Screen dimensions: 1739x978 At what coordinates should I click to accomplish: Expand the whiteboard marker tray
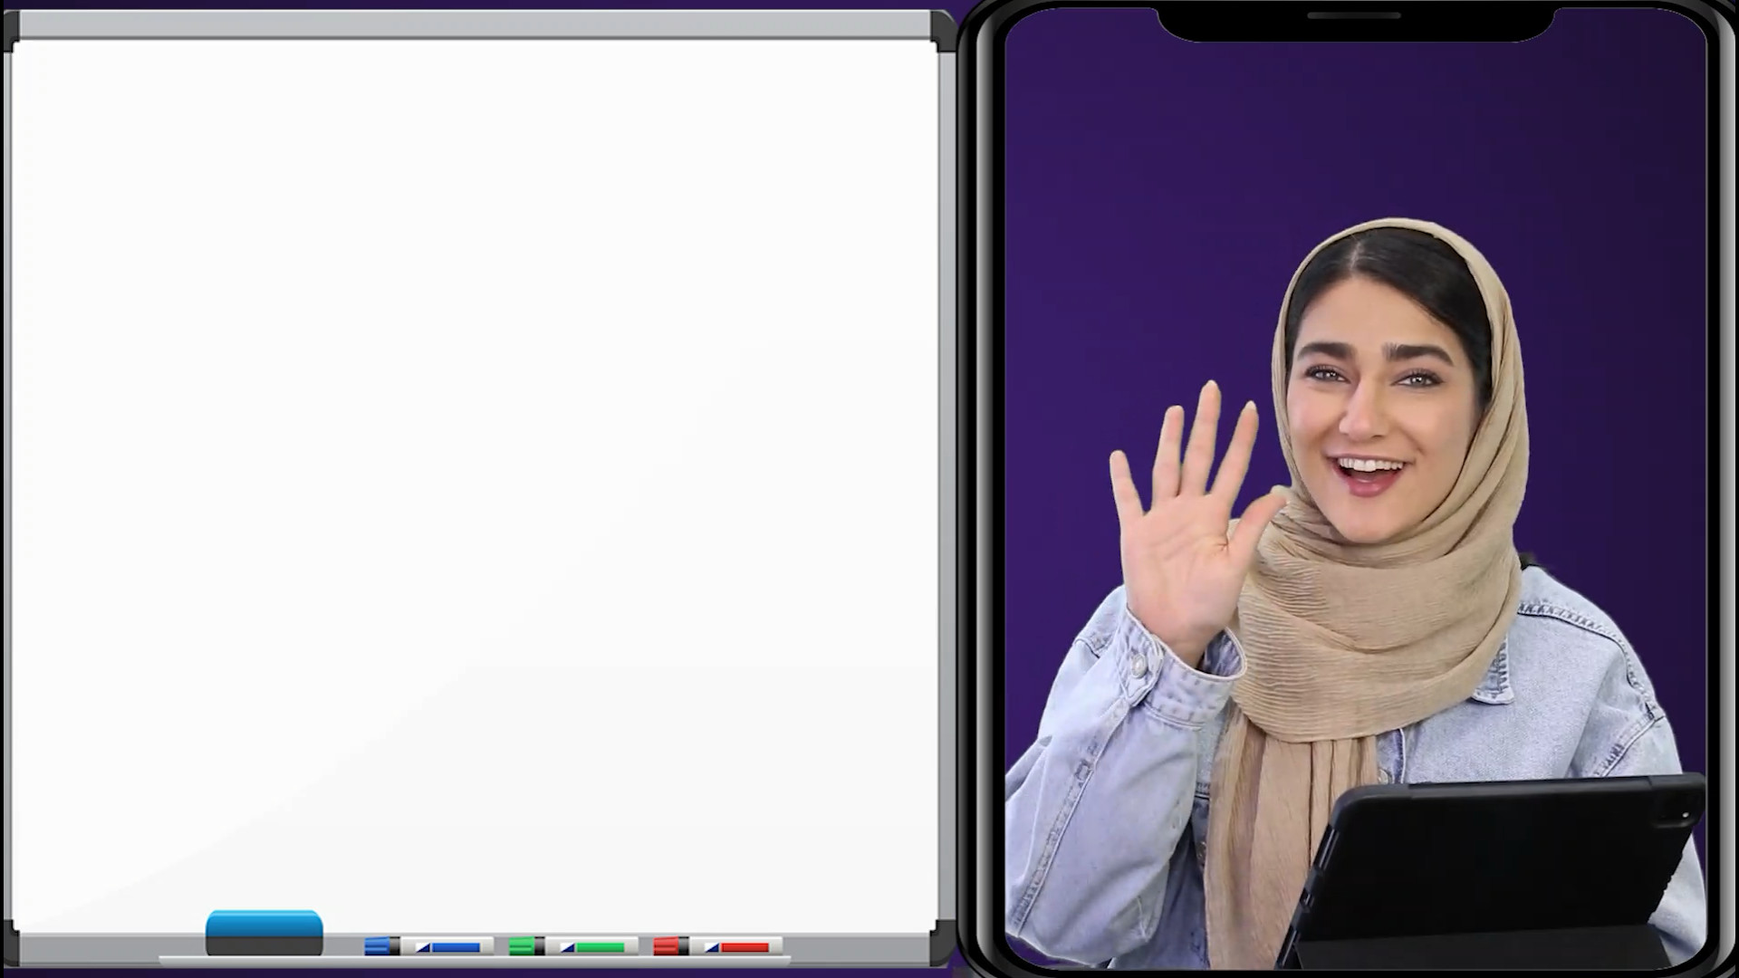coord(471,954)
